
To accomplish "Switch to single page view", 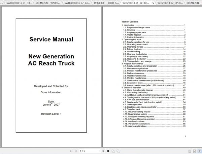I will pyautogui.click(x=190, y=151).
